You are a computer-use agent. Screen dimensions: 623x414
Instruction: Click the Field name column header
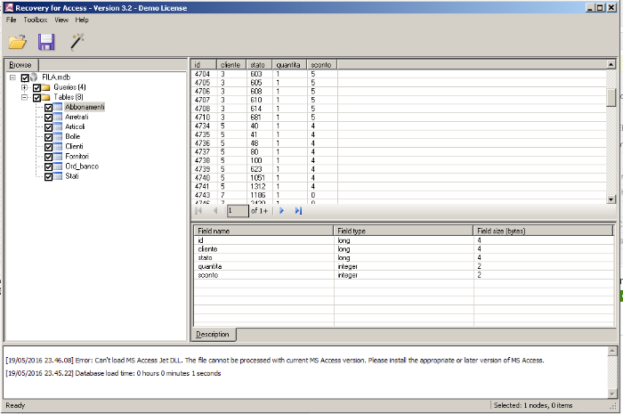click(263, 231)
